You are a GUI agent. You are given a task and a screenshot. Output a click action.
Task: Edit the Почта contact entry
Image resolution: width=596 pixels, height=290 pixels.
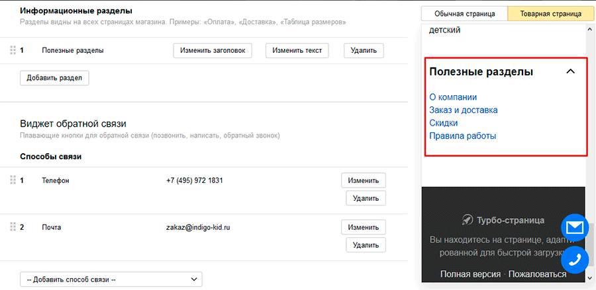(x=364, y=227)
